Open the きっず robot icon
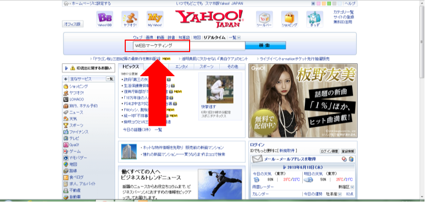 315,19
